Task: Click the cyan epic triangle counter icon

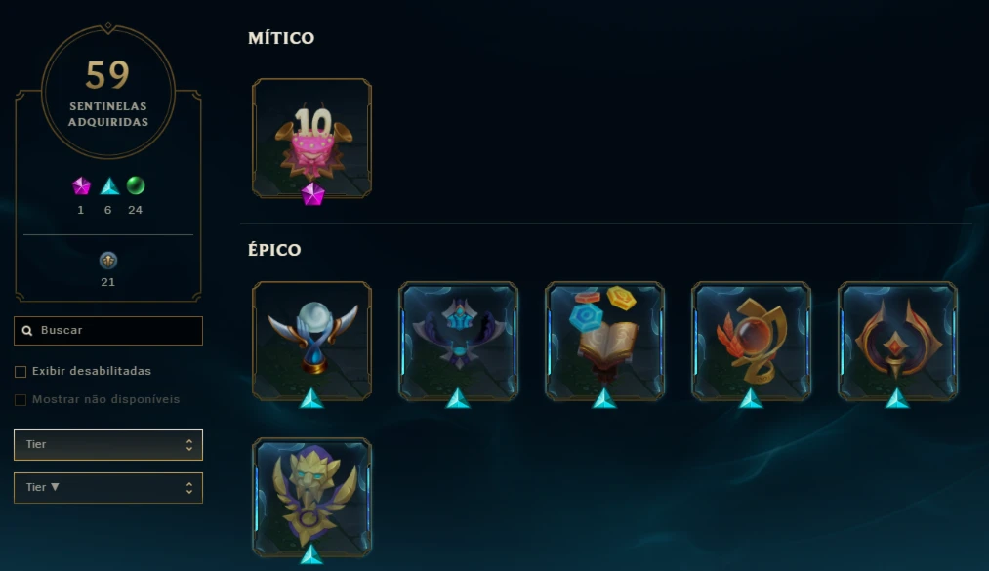Action: 109,185
